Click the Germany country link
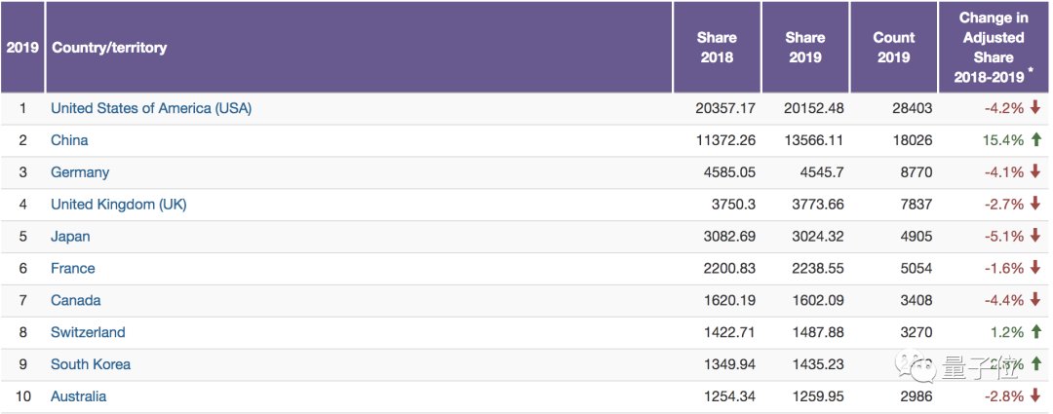The width and height of the screenshot is (1053, 414). point(80,172)
